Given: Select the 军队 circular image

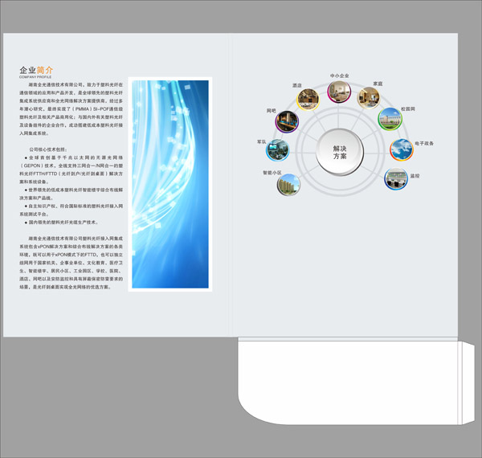Looking at the screenshot, I should click(x=278, y=150).
